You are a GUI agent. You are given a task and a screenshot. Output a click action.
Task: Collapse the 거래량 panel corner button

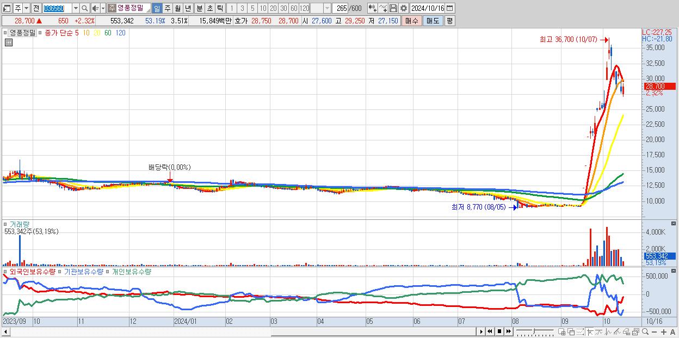point(674,224)
